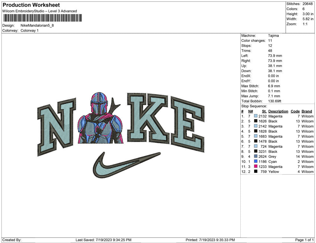Viewport: 316px width, 243px height.
Task: Click the 'Page 1 of 1' footer text
Action: pos(304,240)
